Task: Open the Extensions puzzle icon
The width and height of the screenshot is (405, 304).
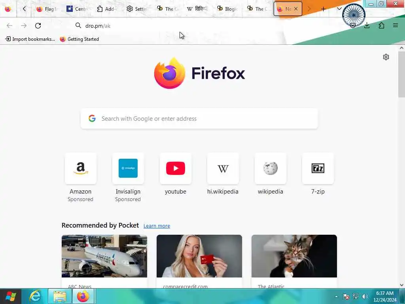Action: coord(381,26)
